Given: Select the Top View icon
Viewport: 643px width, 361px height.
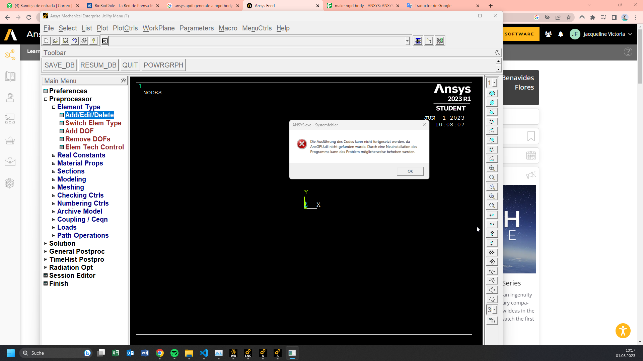Looking at the screenshot, I should pyautogui.click(x=492, y=131).
